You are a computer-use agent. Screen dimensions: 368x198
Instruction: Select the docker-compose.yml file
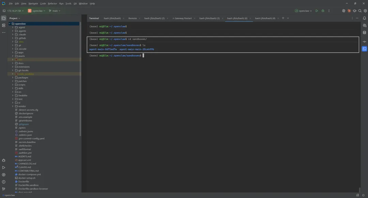pos(29,174)
